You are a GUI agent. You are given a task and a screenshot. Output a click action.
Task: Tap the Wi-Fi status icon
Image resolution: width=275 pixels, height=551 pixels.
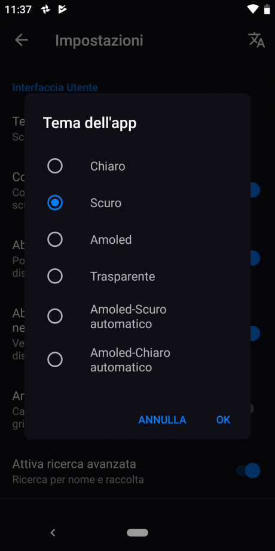point(252,10)
